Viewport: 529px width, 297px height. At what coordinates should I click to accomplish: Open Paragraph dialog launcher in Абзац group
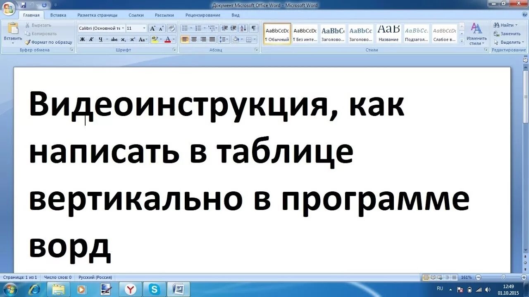[257, 50]
